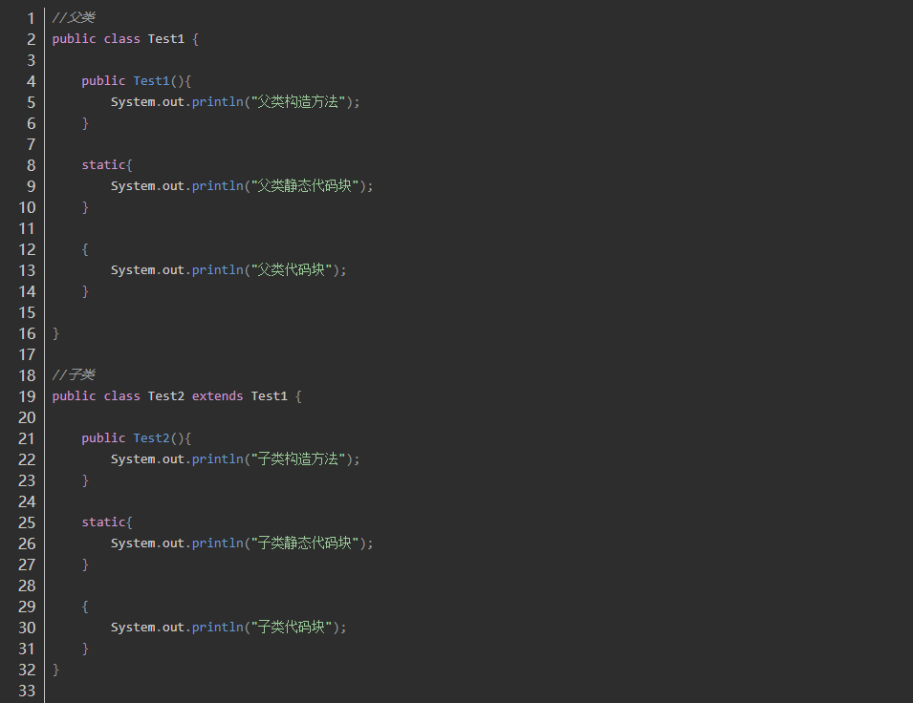Viewport: 913px width, 703px height.
Task: Click System on line 26
Action: pos(133,543)
